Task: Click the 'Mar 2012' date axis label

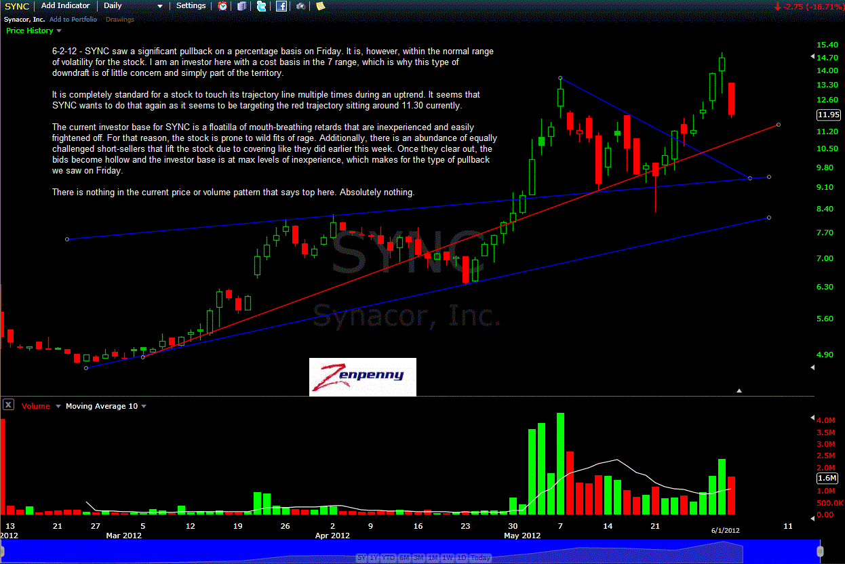Action: 123,536
